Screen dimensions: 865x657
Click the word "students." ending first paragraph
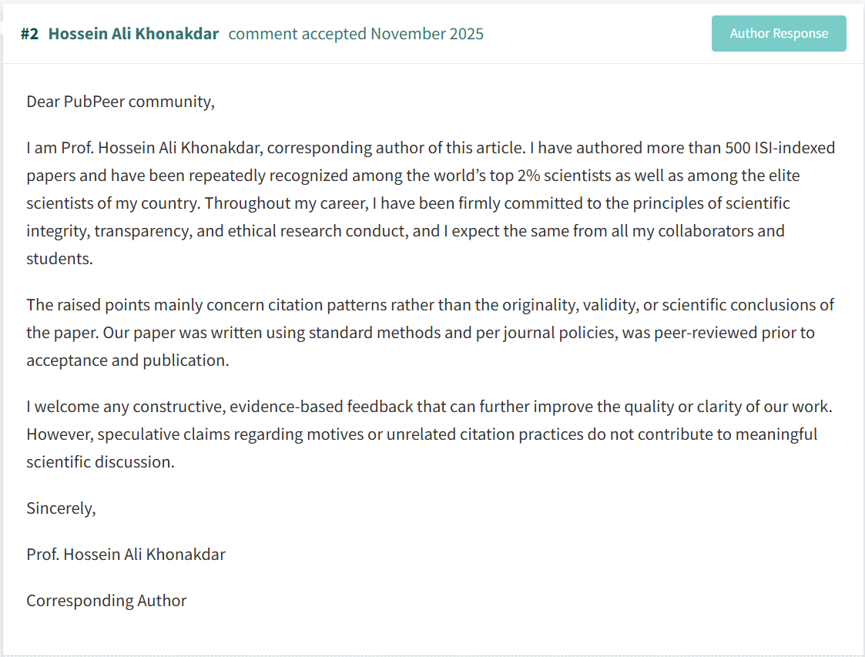point(59,259)
